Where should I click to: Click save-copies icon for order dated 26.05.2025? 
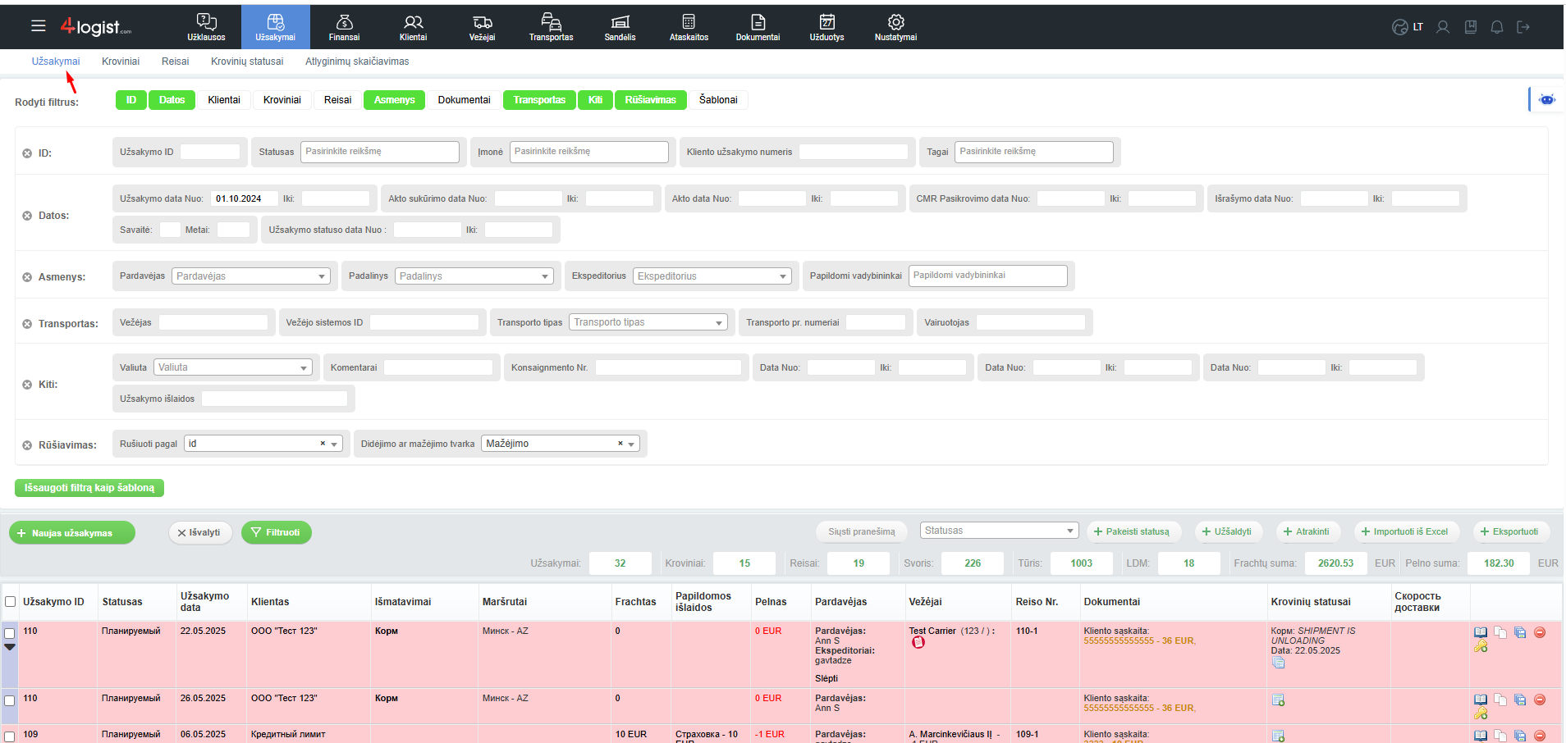[1520, 700]
